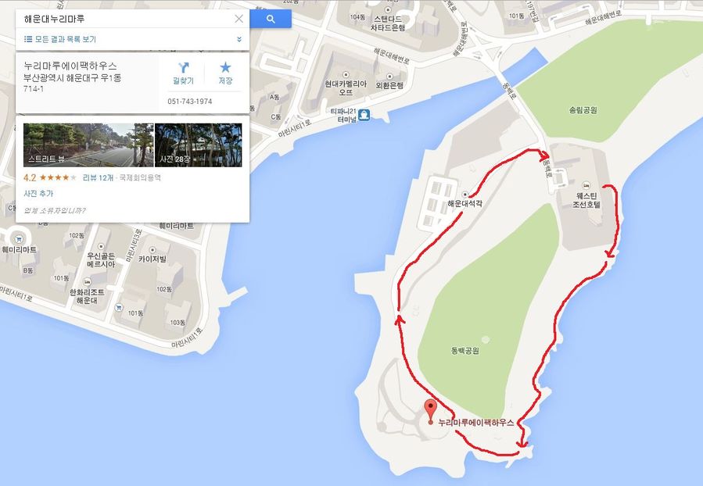The height and width of the screenshot is (486, 703).
Task: Open directions via 길찾기 arrow icon
Action: [183, 68]
